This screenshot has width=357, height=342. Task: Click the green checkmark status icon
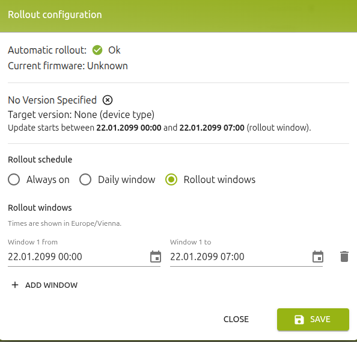(97, 50)
